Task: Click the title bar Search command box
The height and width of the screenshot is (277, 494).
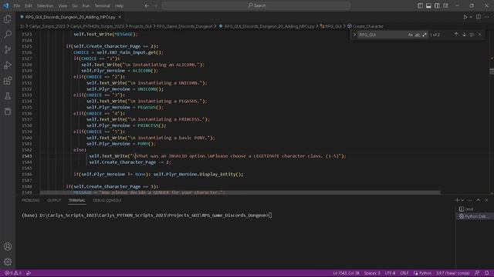Action: click(256, 5)
